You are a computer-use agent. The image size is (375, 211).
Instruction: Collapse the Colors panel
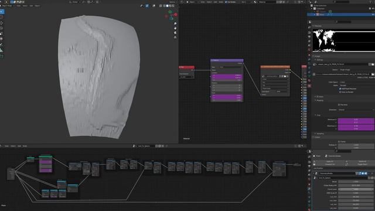click(x=316, y=137)
